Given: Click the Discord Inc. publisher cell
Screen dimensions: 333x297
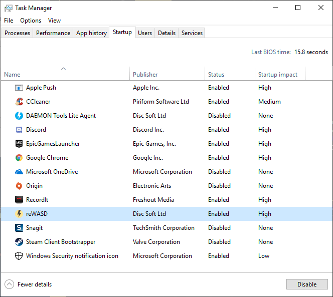Looking at the screenshot, I should (x=148, y=130).
